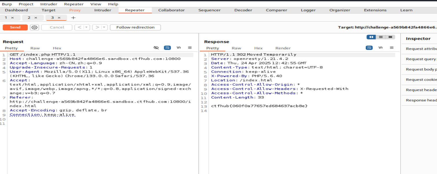Open the Request pane hamburger menu

click(190, 48)
